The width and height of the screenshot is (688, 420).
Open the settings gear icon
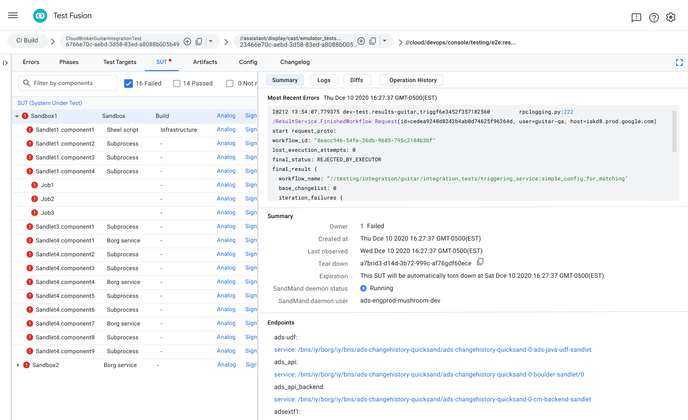[x=671, y=17]
